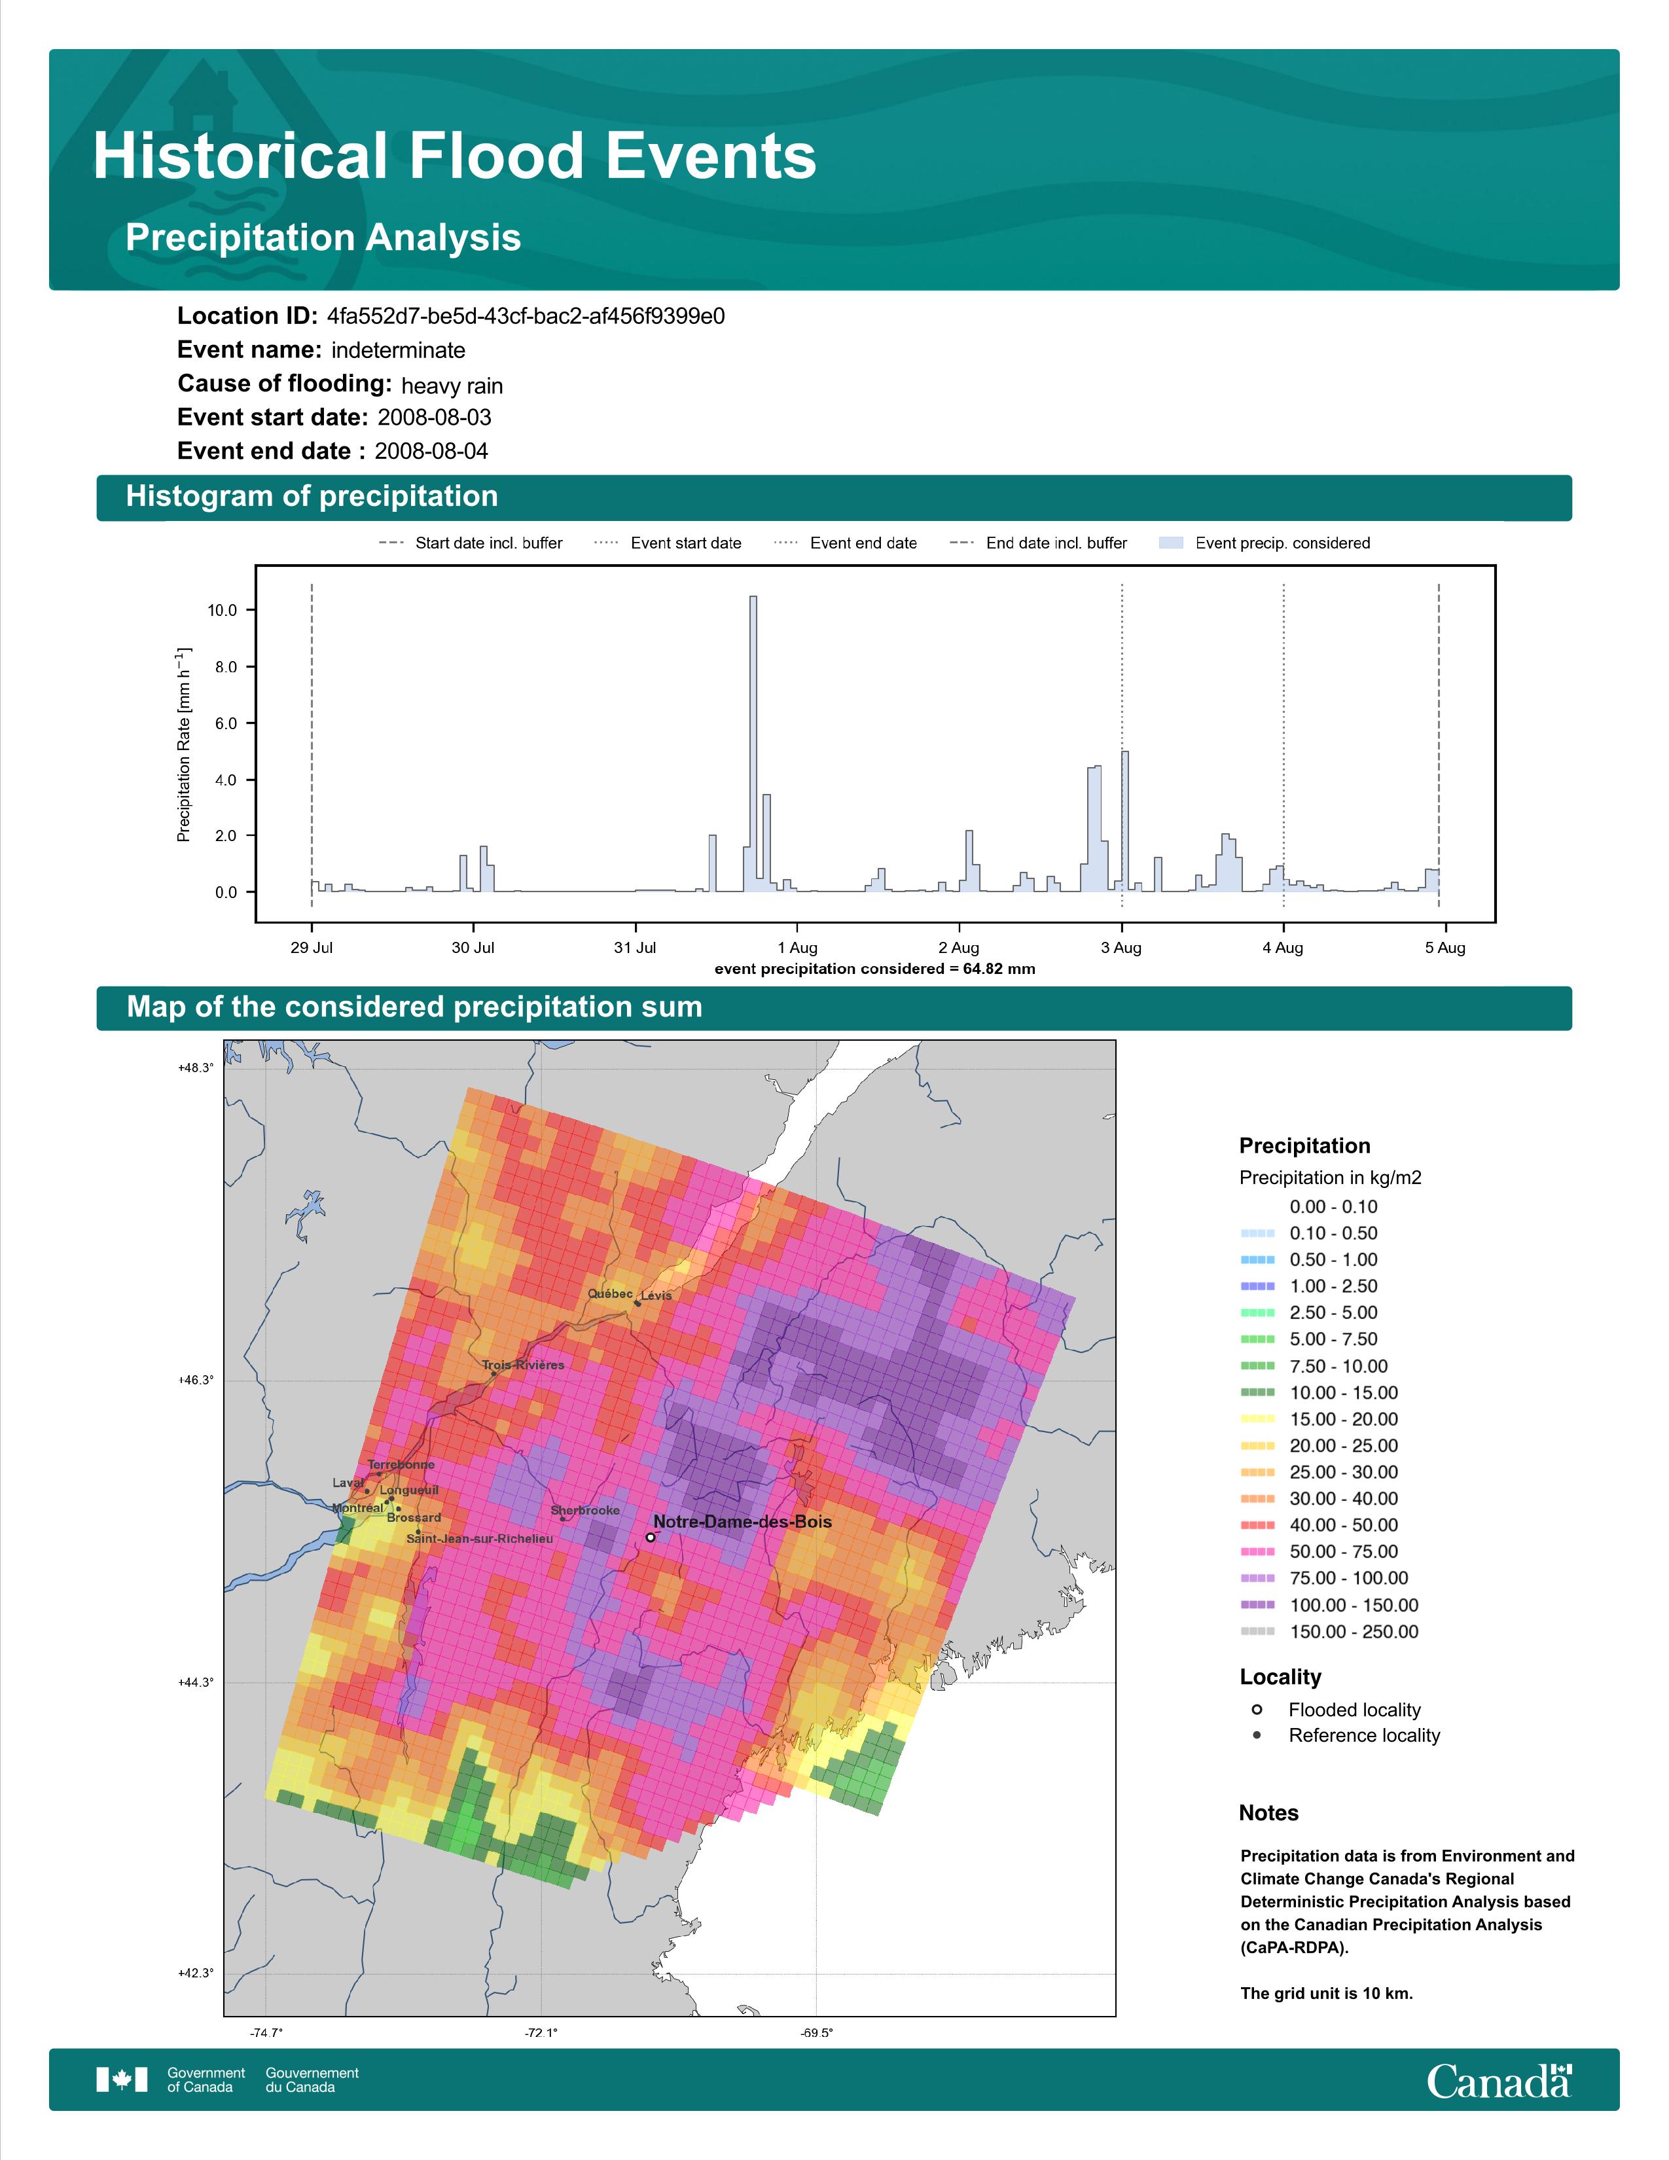The image size is (1669, 2160).
Task: Click the Reference locality legend dot
Action: coord(1257,1735)
